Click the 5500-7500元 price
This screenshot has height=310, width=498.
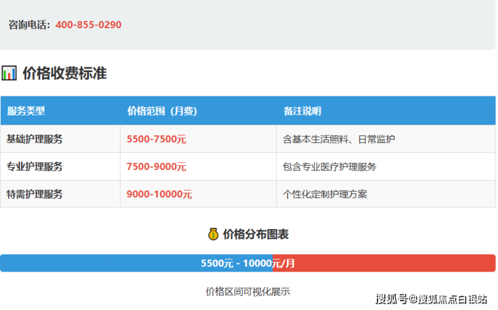156,139
